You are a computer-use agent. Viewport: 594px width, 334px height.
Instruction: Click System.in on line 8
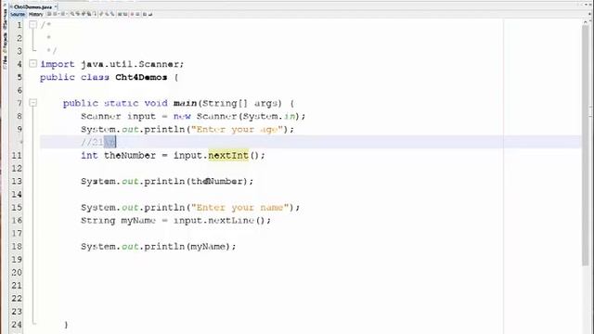click(269, 116)
